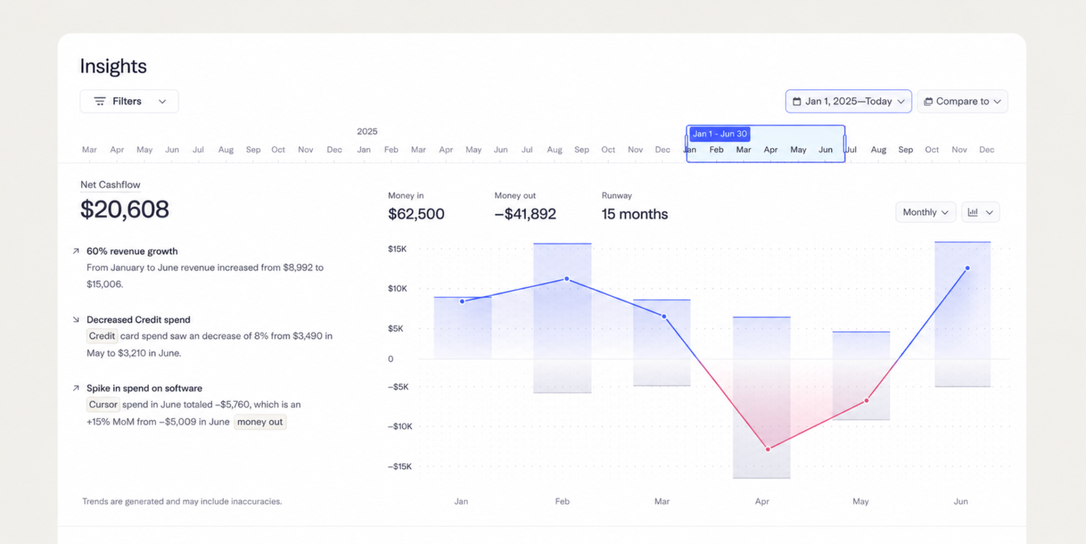Click the Insights page heading

point(113,66)
